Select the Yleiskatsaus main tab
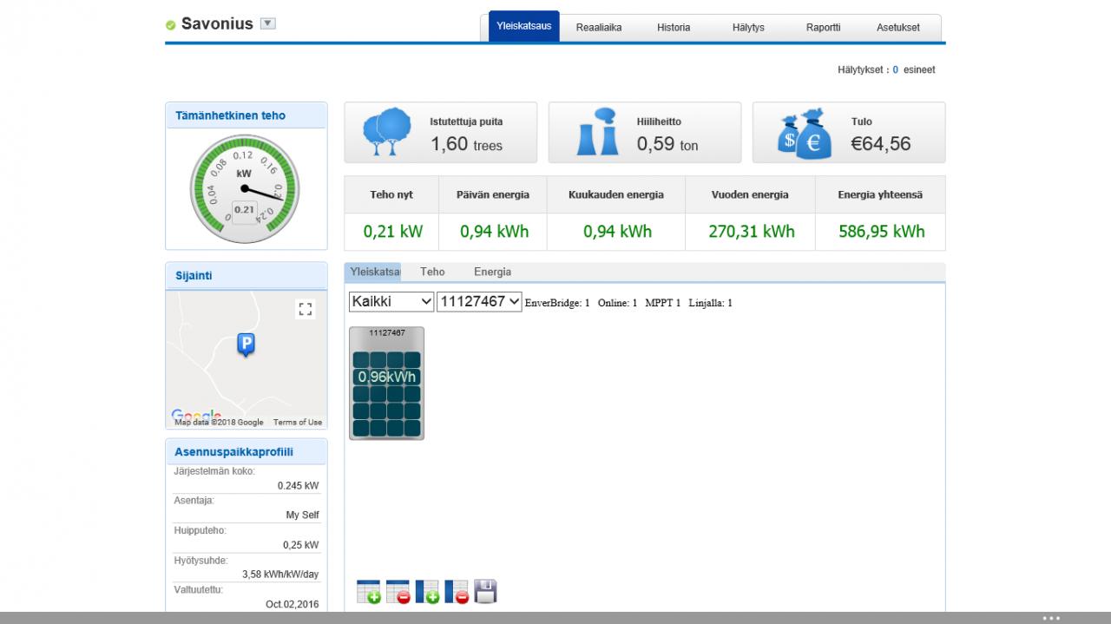 pyautogui.click(x=524, y=26)
